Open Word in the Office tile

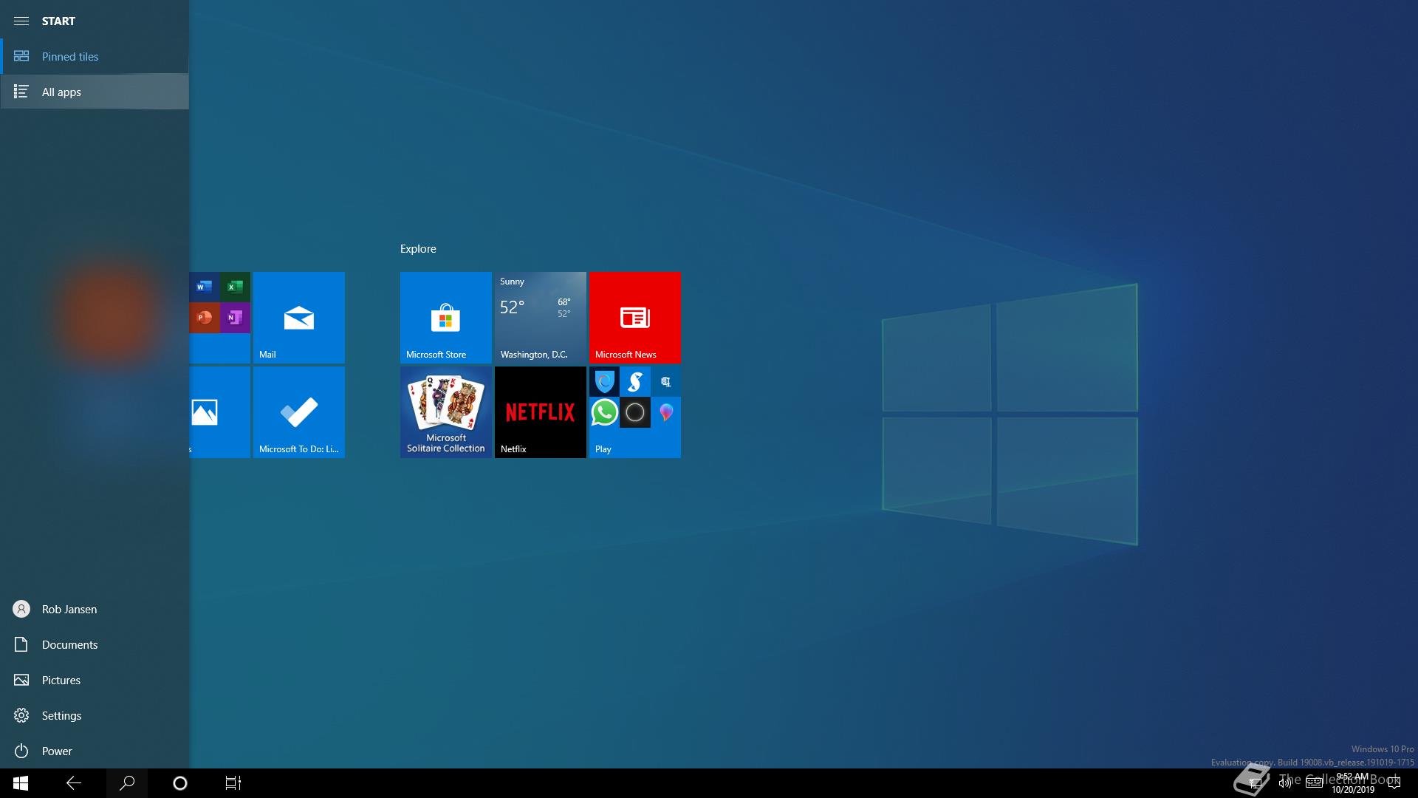(205, 287)
